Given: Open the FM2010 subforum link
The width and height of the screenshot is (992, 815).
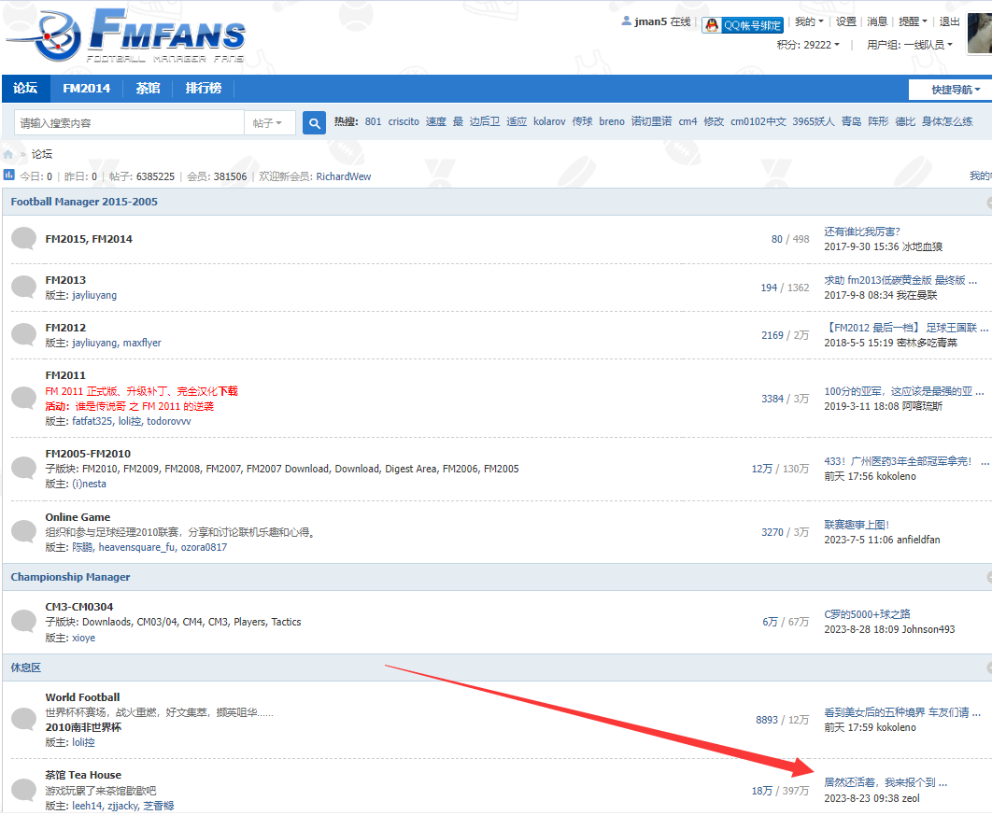Looking at the screenshot, I should point(100,469).
